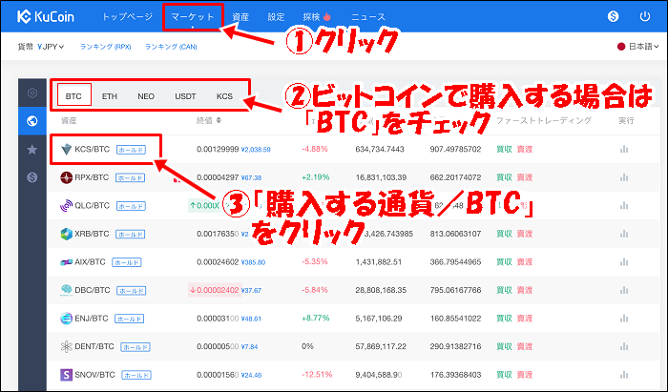Click the XRB coin logo icon
The width and height of the screenshot is (668, 392).
[66, 234]
